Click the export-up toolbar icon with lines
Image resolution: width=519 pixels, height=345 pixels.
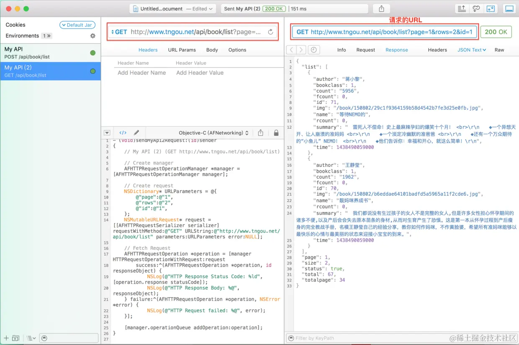pos(462,8)
